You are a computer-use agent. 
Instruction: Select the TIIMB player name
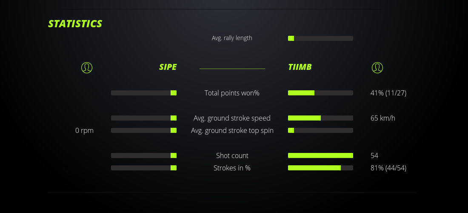click(x=300, y=67)
